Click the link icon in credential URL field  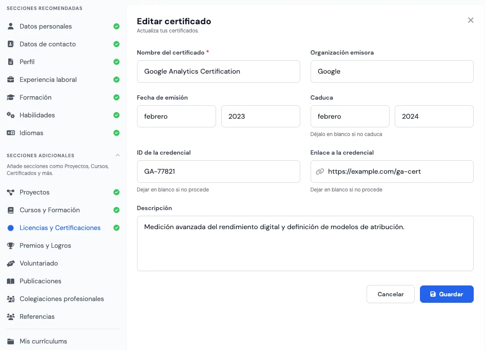320,172
